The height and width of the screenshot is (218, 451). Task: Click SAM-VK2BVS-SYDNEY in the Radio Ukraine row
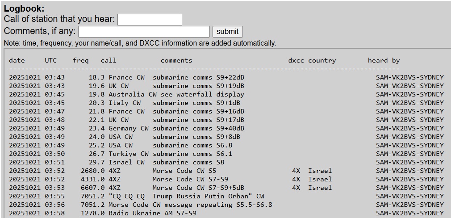pyautogui.click(x=410, y=213)
